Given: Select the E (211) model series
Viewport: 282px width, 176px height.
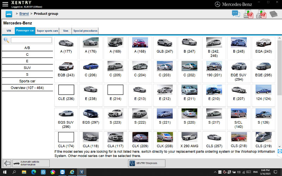Looking at the screenshot, I should 189,95.
